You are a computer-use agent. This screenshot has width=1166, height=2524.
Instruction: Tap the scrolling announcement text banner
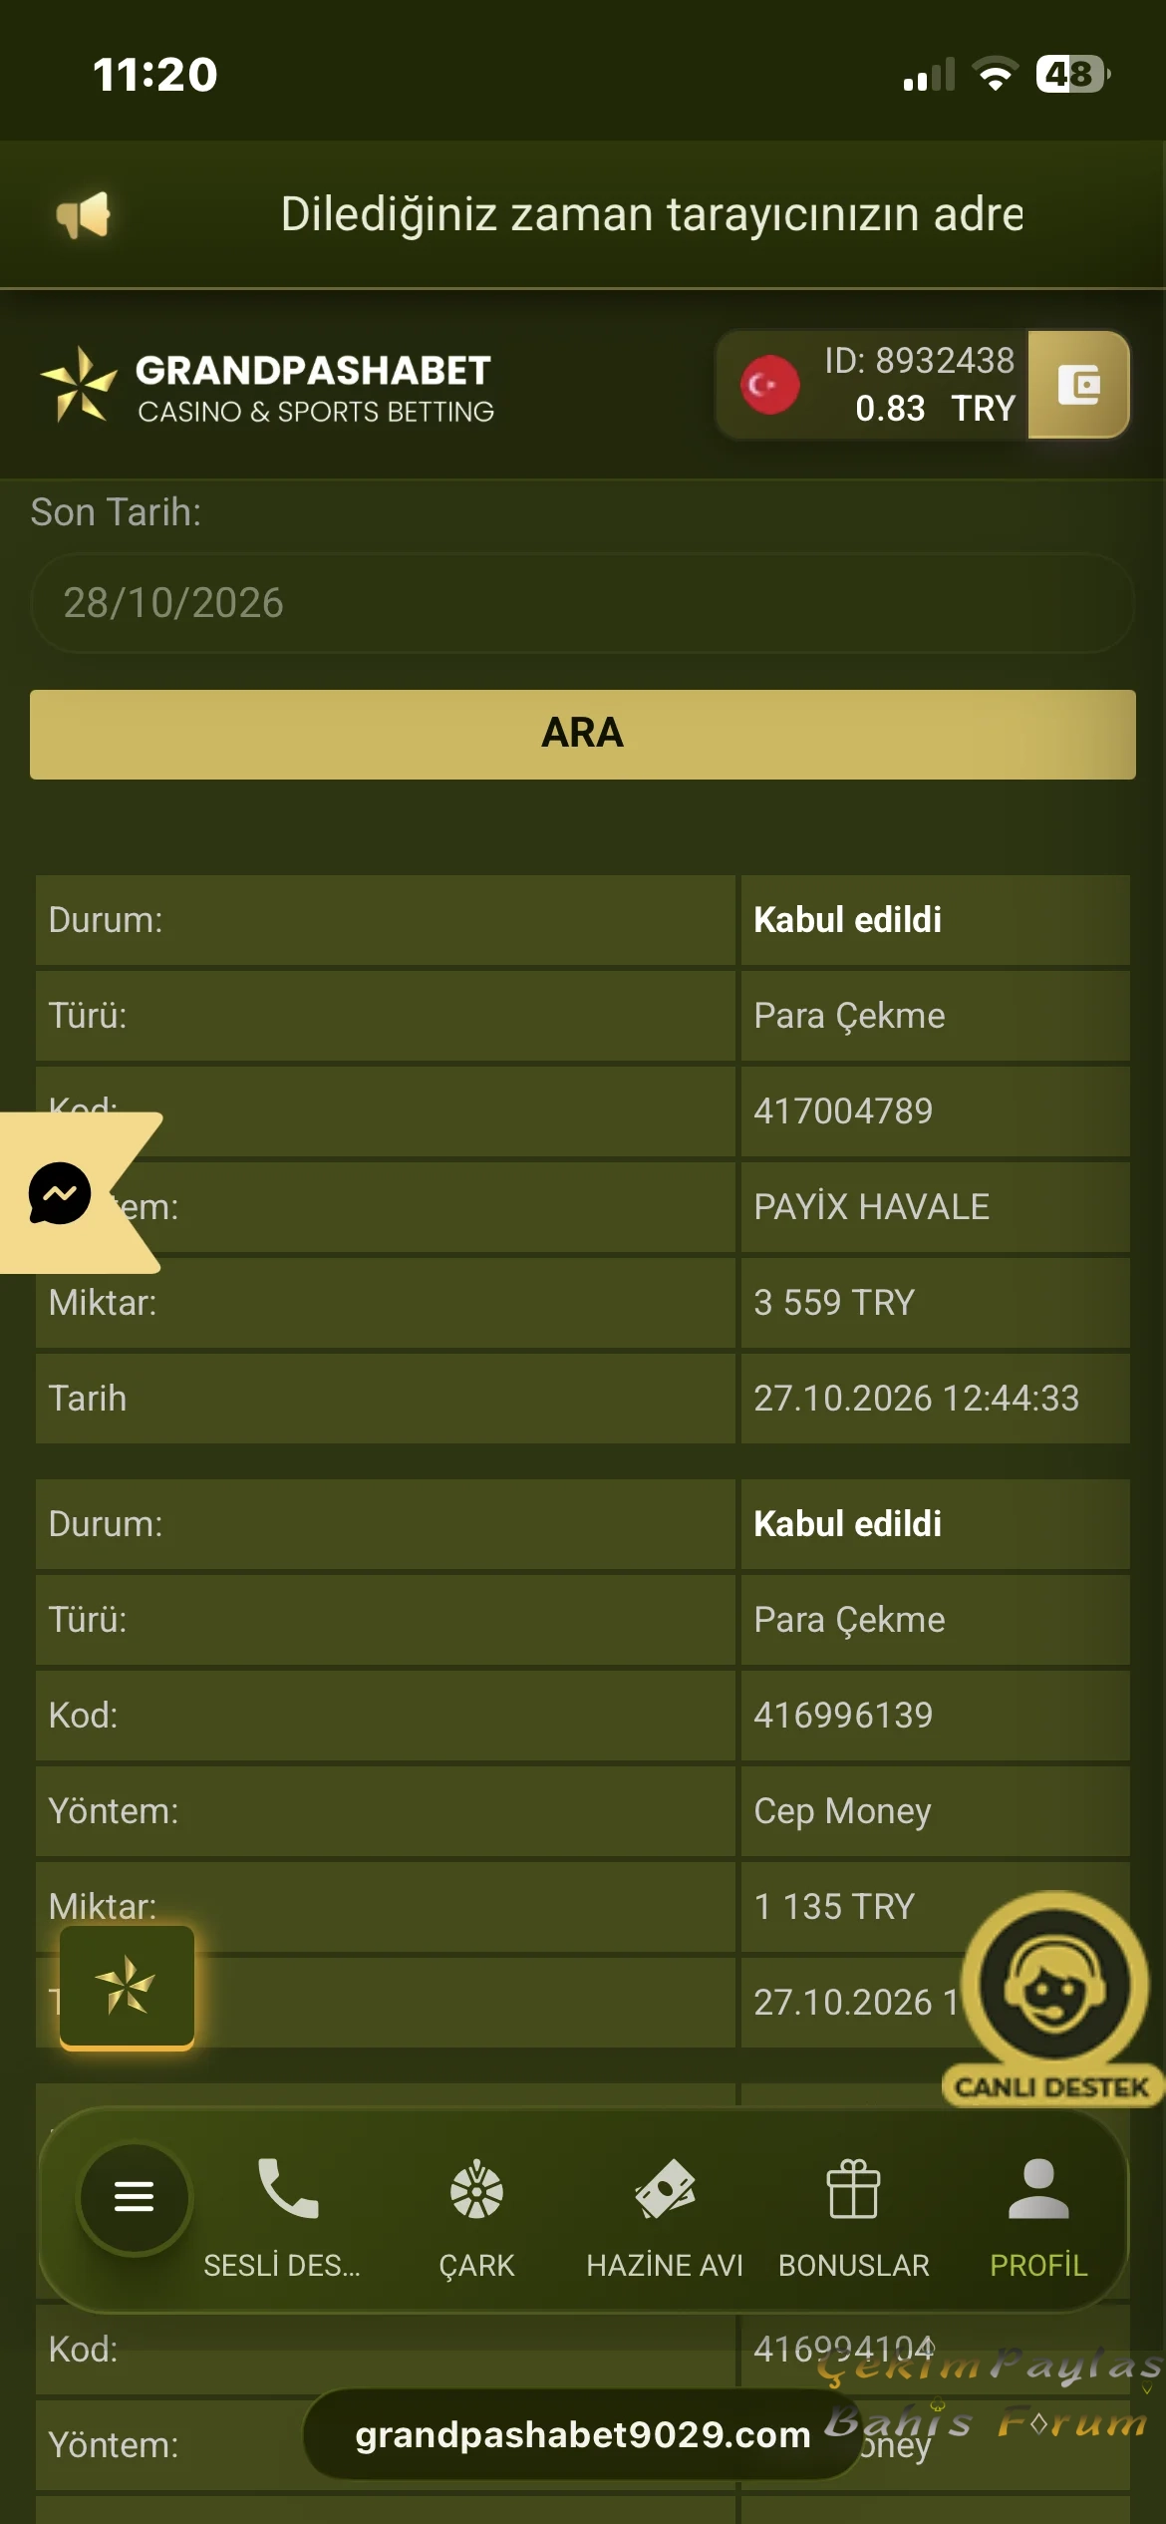pyautogui.click(x=652, y=215)
